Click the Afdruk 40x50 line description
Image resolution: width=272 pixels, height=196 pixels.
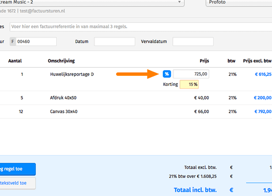coord(63,98)
